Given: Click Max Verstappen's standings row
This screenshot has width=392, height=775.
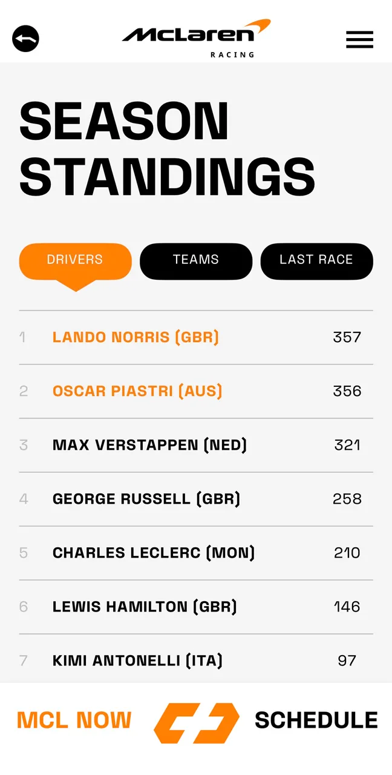Looking at the screenshot, I should (149, 445).
